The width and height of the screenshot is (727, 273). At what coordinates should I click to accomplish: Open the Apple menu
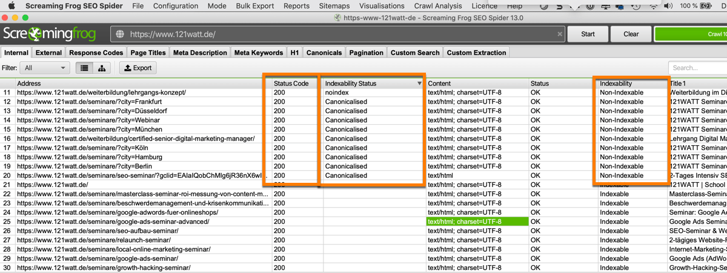tap(12, 6)
